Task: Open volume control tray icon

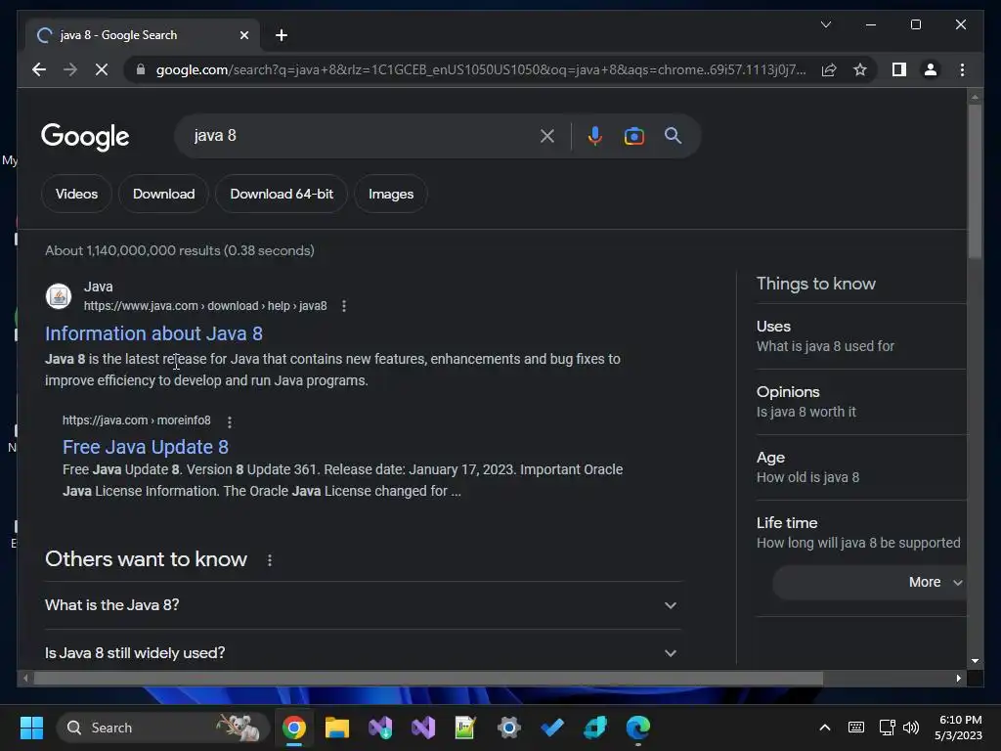Action: [911, 728]
